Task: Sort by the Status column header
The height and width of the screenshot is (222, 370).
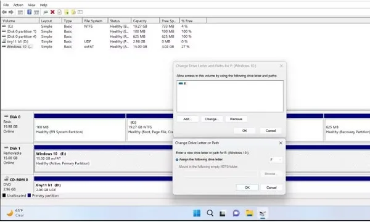Action: [119, 21]
